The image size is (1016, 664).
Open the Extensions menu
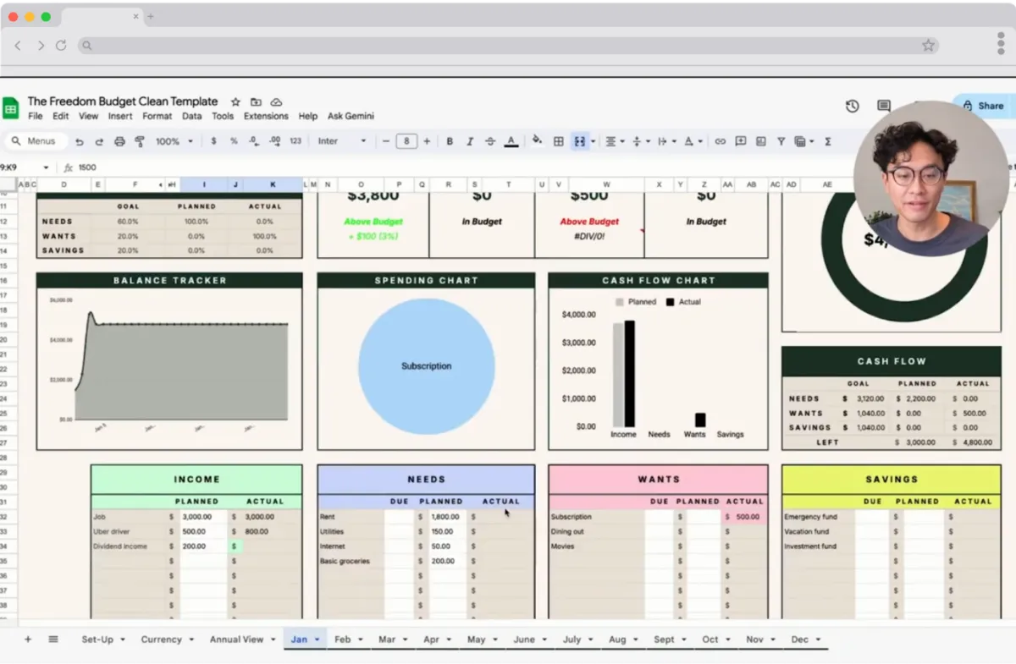point(266,116)
